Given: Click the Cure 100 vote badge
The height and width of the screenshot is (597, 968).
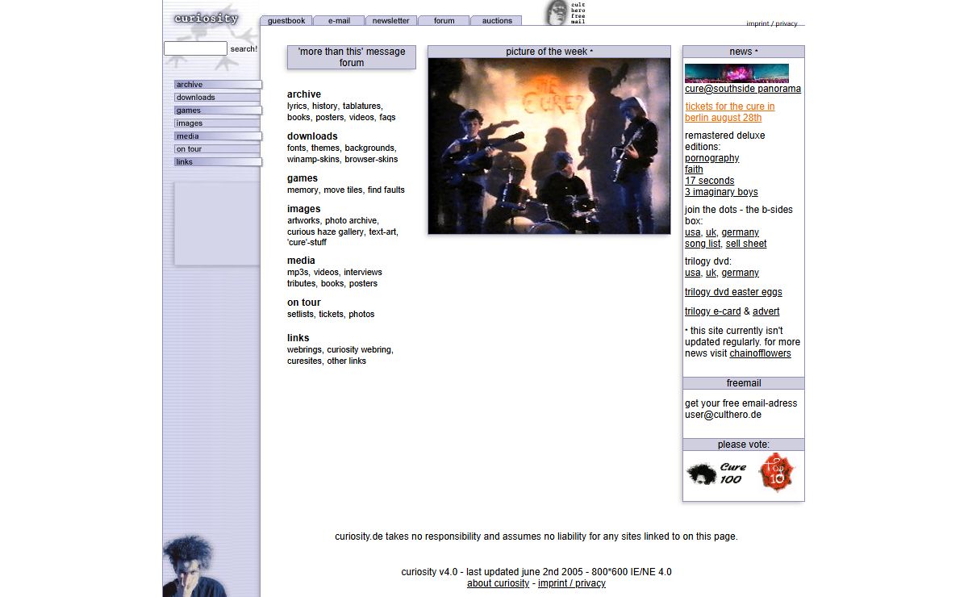Looking at the screenshot, I should coord(717,474).
